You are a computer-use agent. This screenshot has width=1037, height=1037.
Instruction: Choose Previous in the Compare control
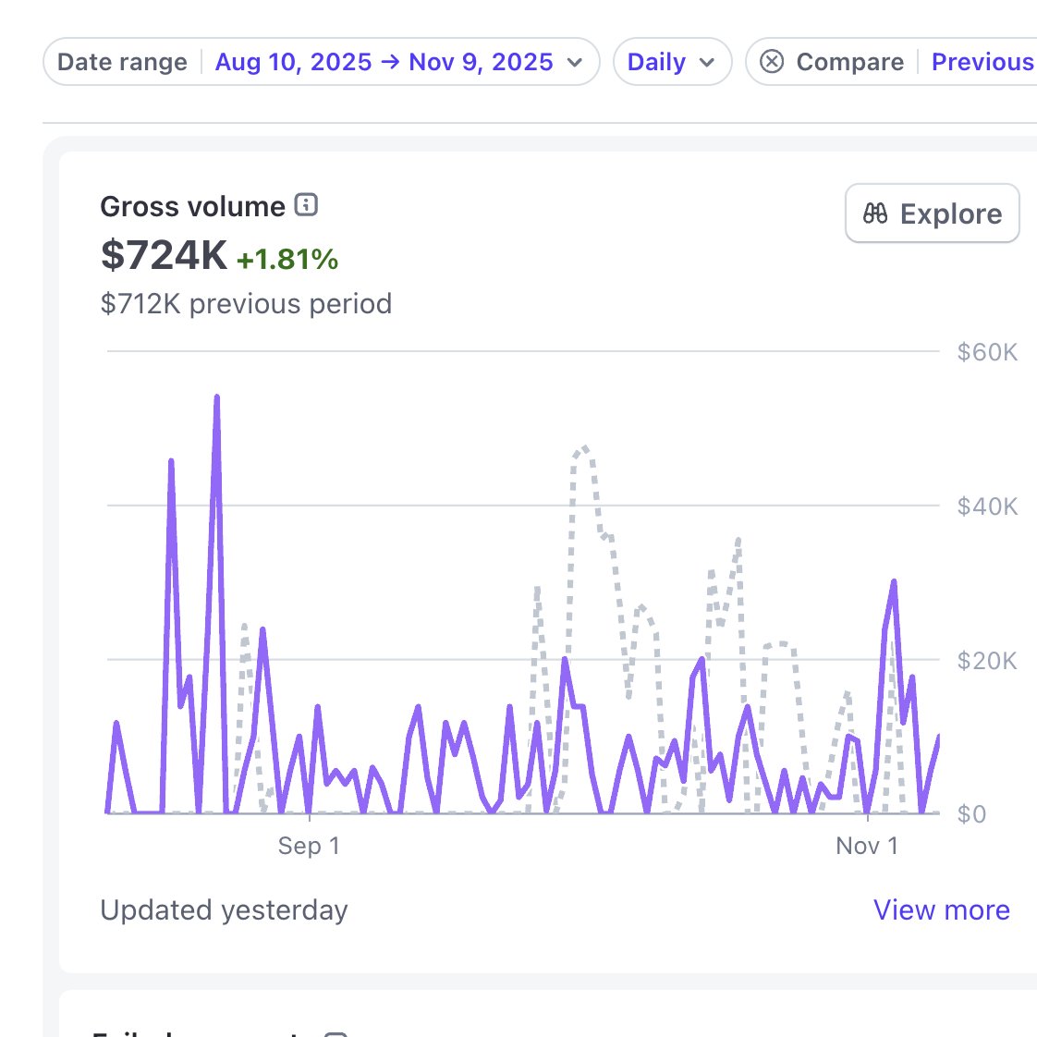click(982, 61)
